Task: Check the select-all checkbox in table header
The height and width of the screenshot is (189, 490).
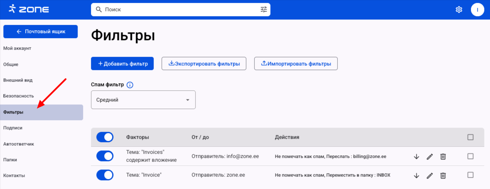Action: [x=470, y=137]
